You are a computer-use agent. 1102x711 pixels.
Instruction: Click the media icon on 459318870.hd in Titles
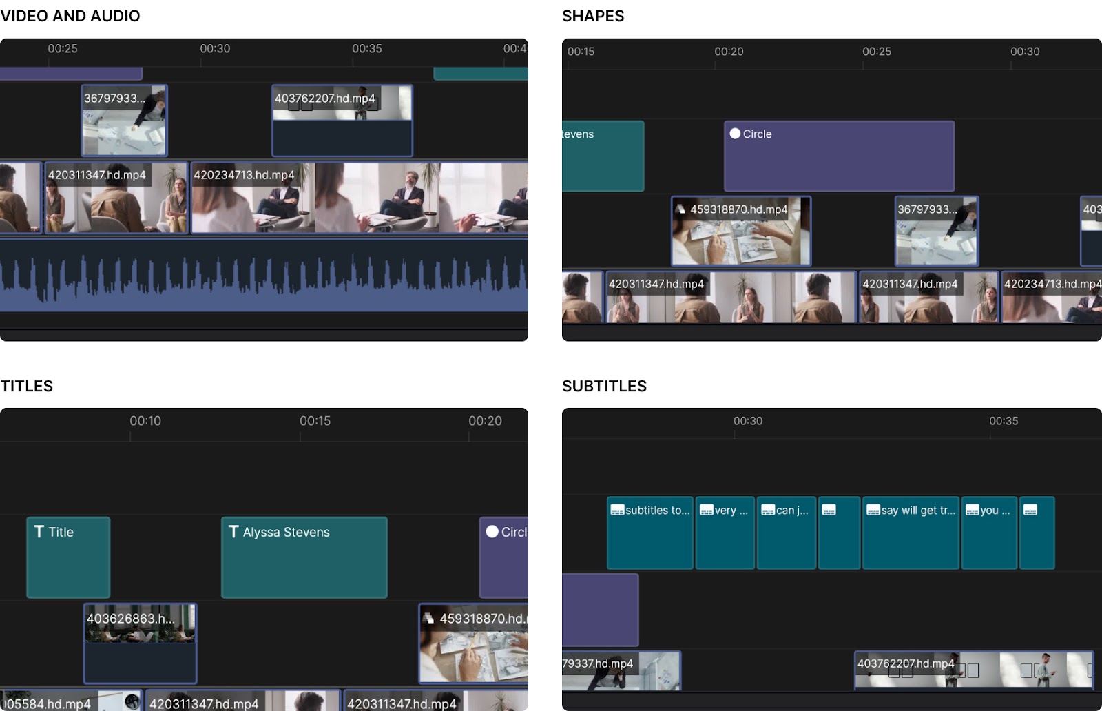(428, 619)
